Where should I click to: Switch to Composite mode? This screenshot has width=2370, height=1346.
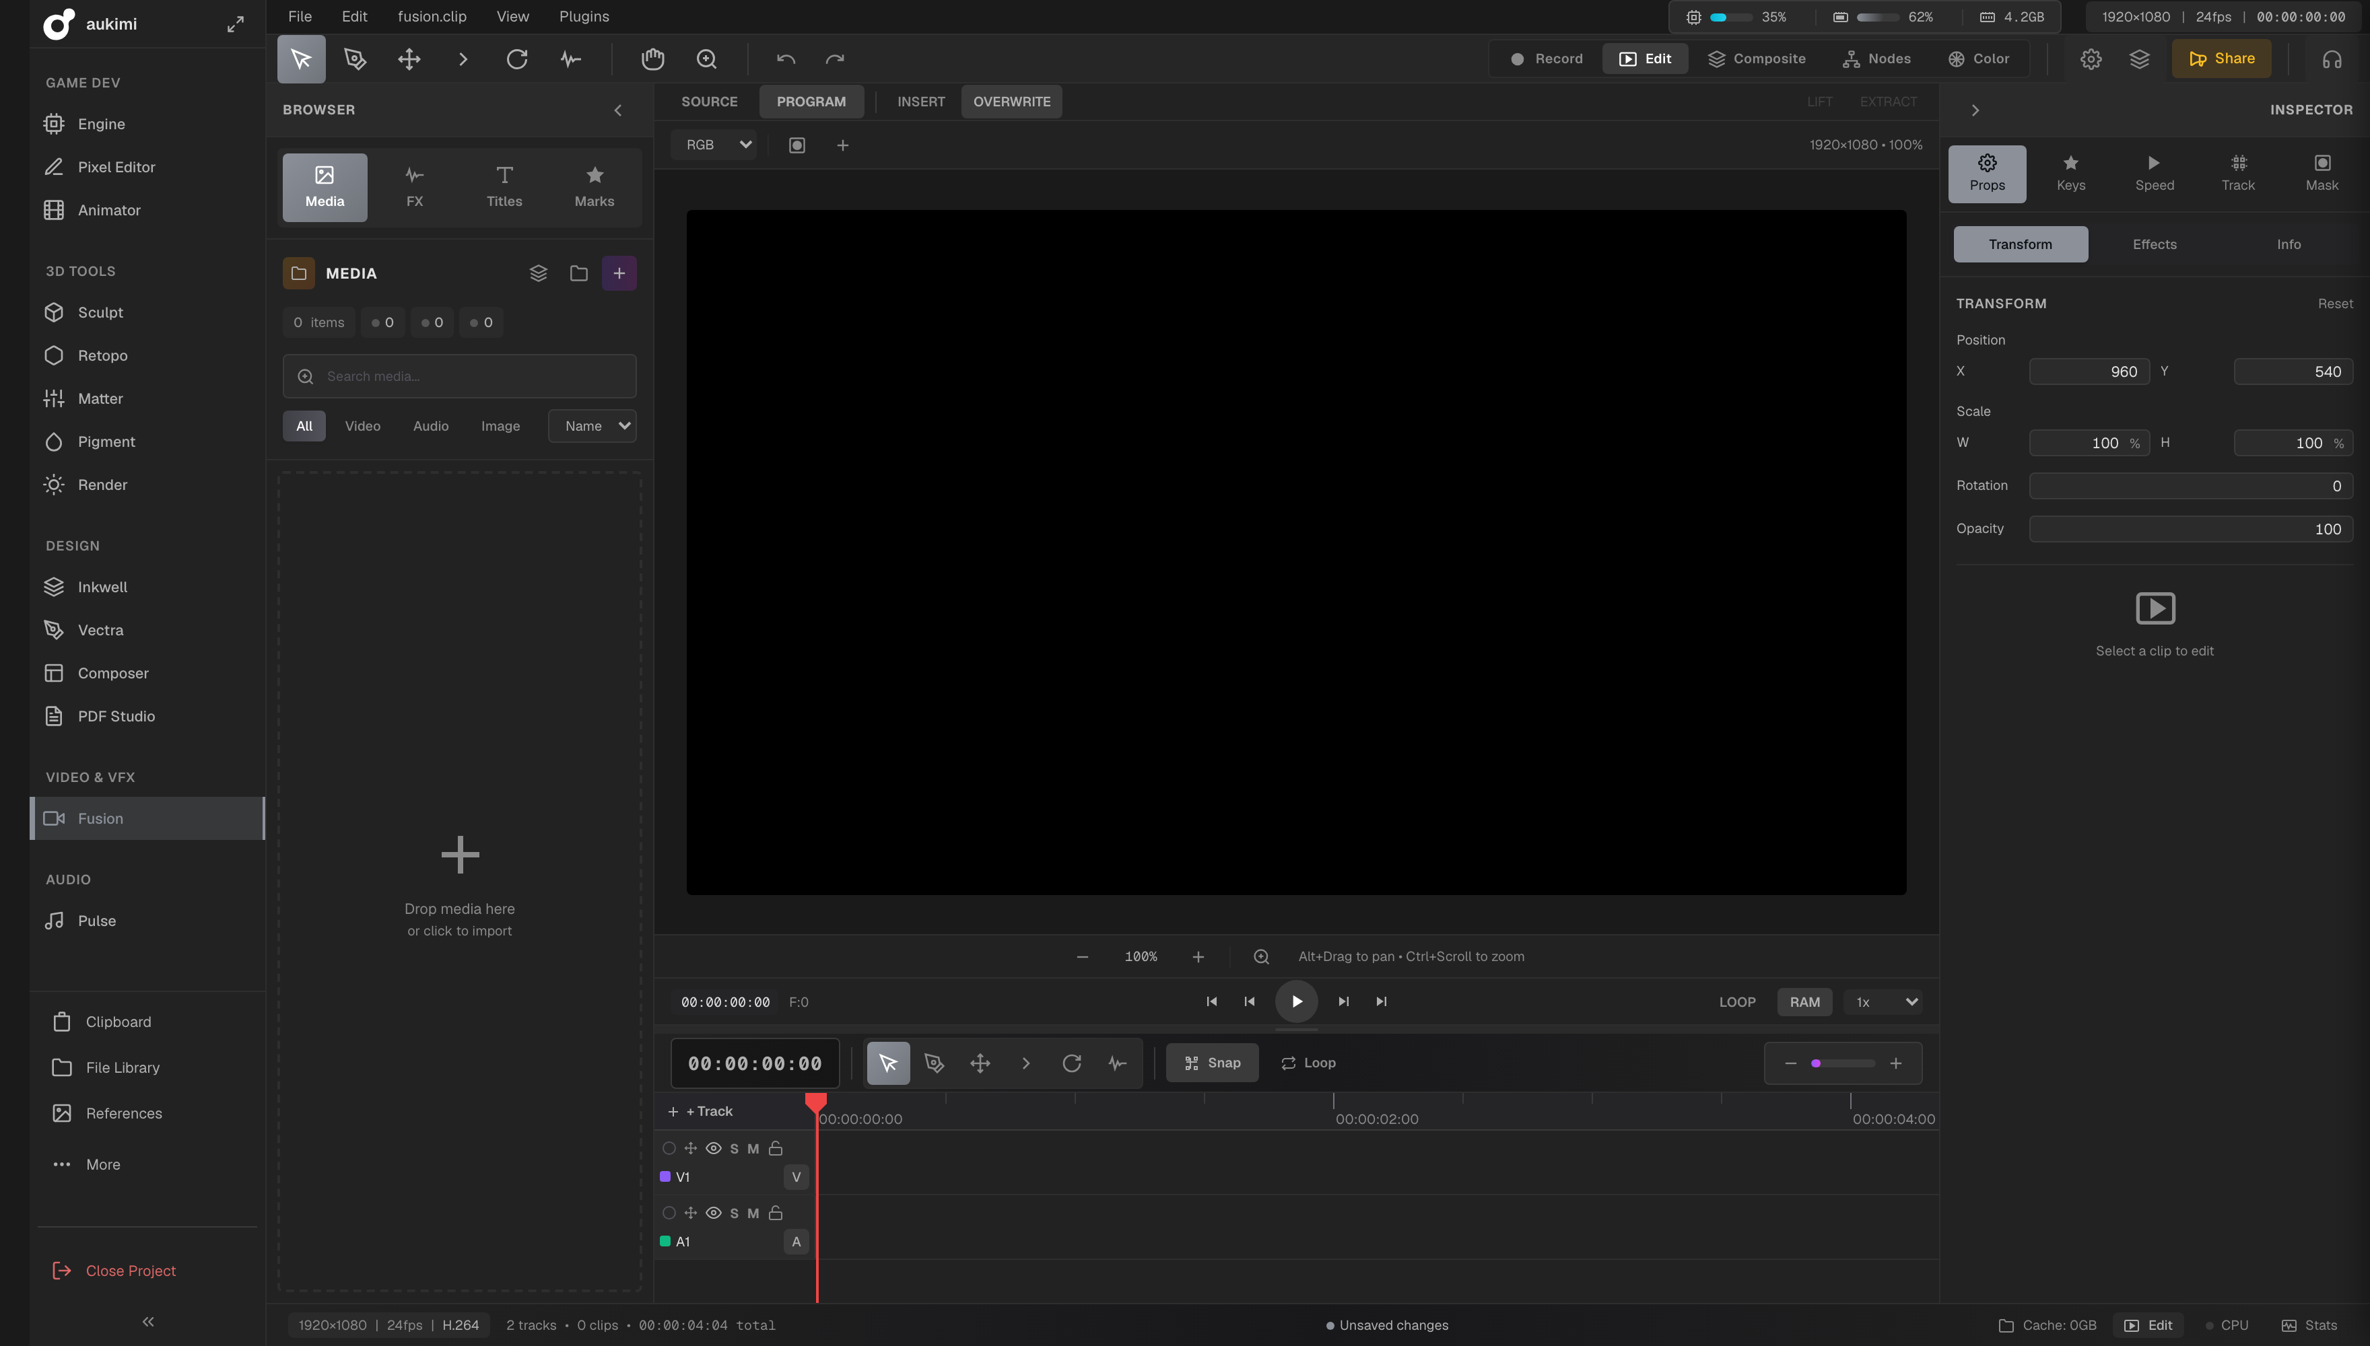click(x=1756, y=59)
